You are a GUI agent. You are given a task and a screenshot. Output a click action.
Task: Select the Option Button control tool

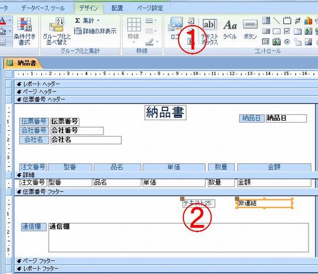point(287,42)
